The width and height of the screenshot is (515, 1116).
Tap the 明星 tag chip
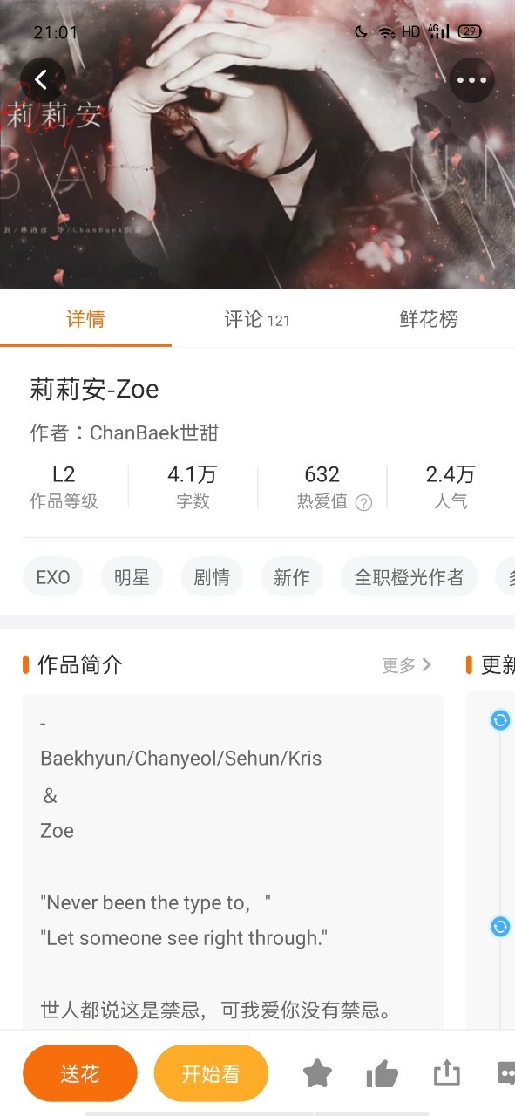click(x=132, y=577)
